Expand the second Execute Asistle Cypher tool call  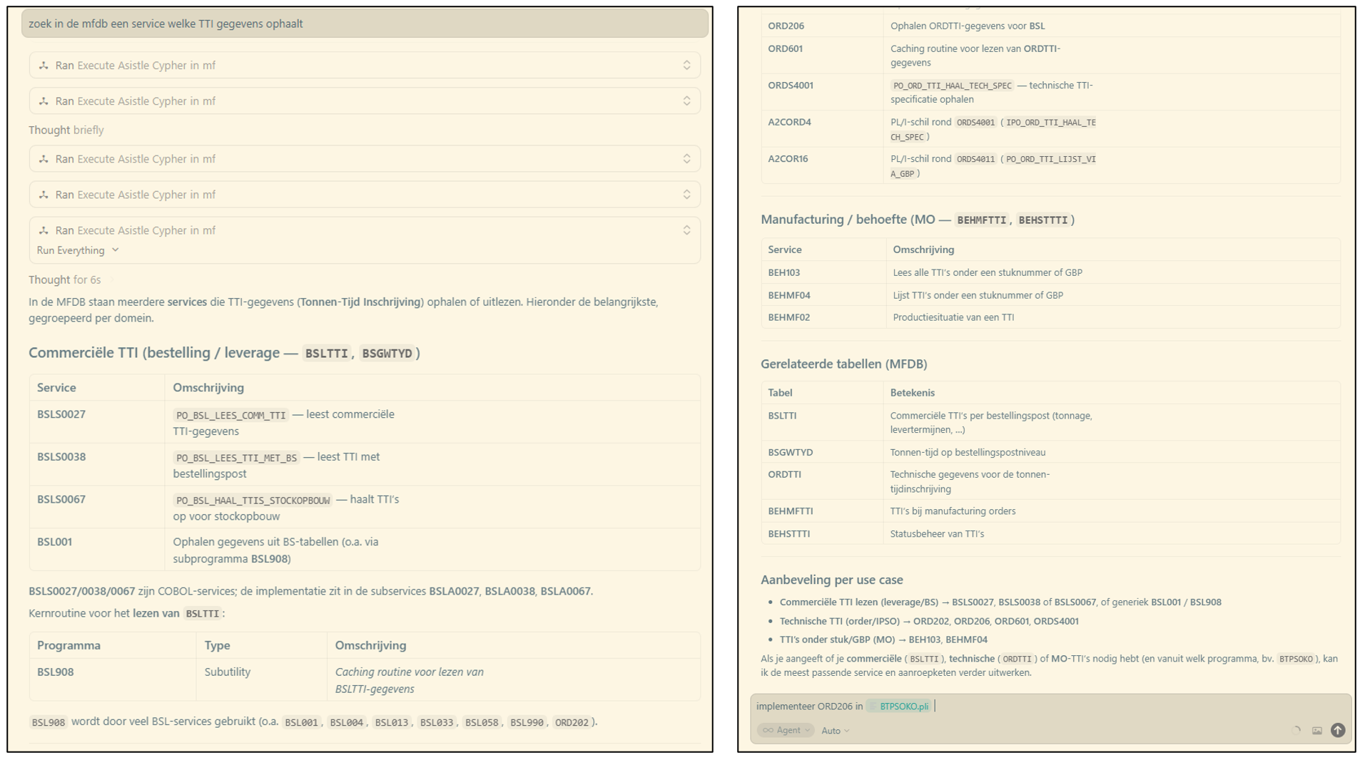(686, 101)
